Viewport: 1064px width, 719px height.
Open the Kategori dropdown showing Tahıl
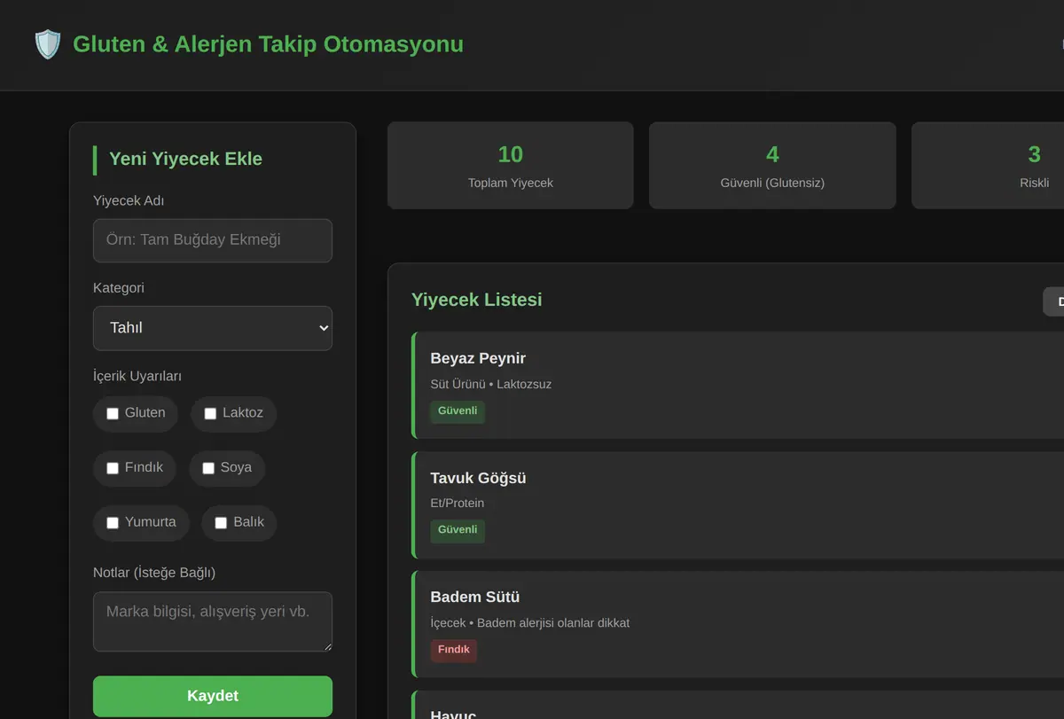(x=213, y=328)
